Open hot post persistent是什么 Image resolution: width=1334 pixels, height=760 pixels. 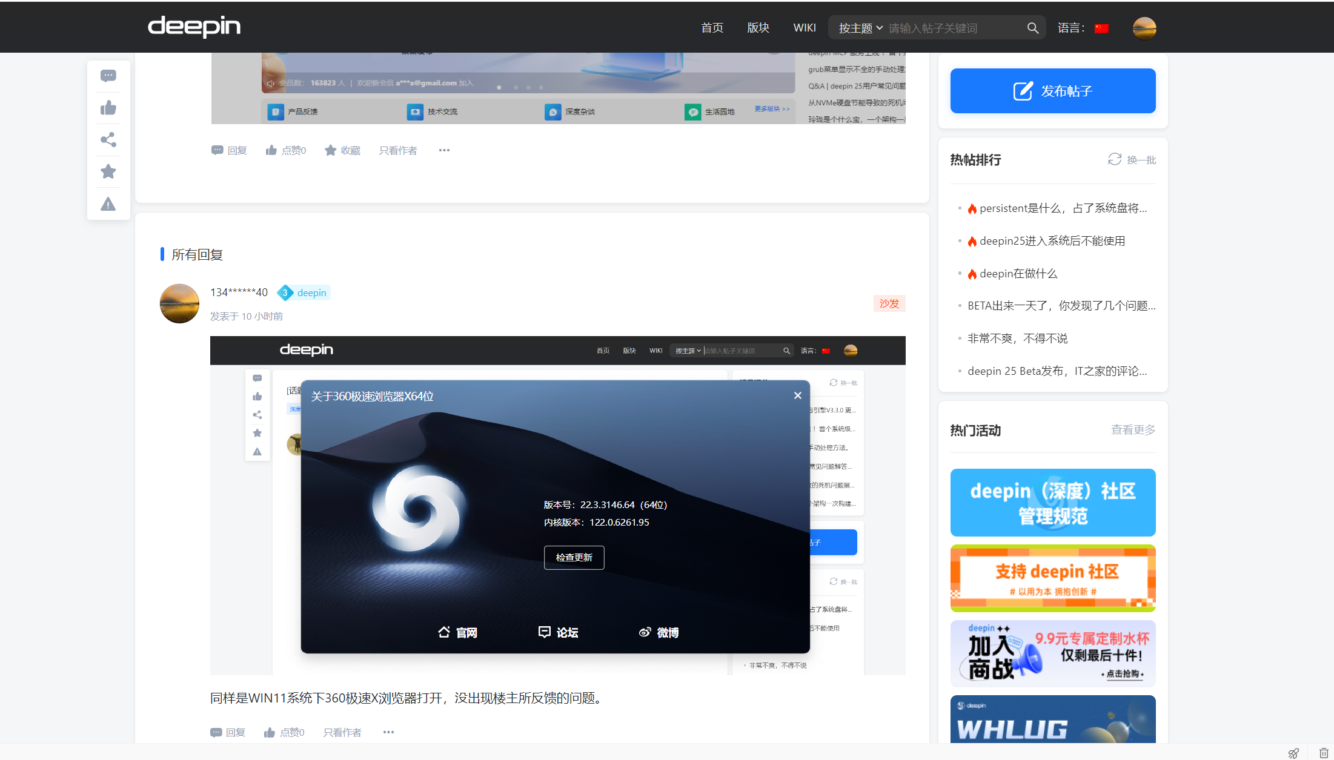1063,208
